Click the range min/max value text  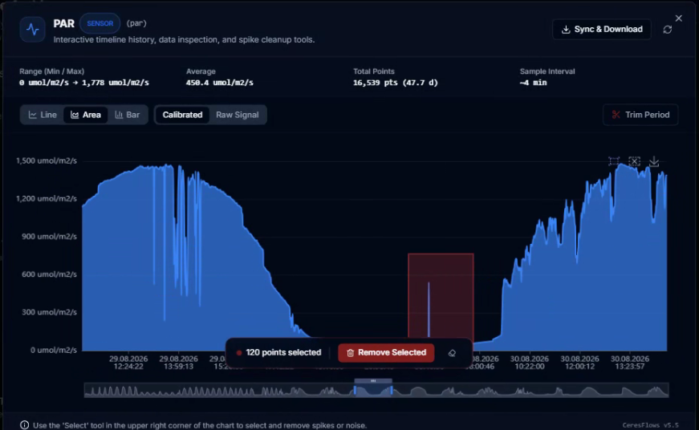[84, 83]
